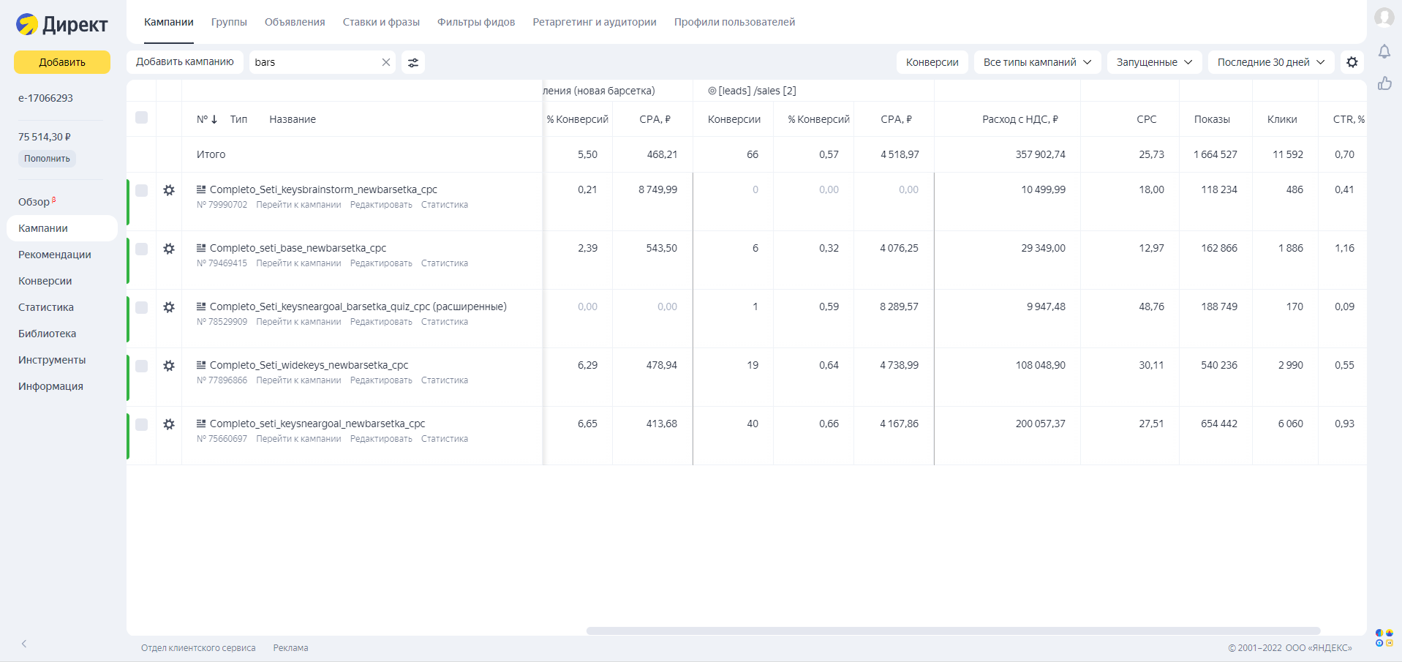This screenshot has width=1402, height=662.
Task: Open Инструменты in the sidebar
Action: pos(52,360)
